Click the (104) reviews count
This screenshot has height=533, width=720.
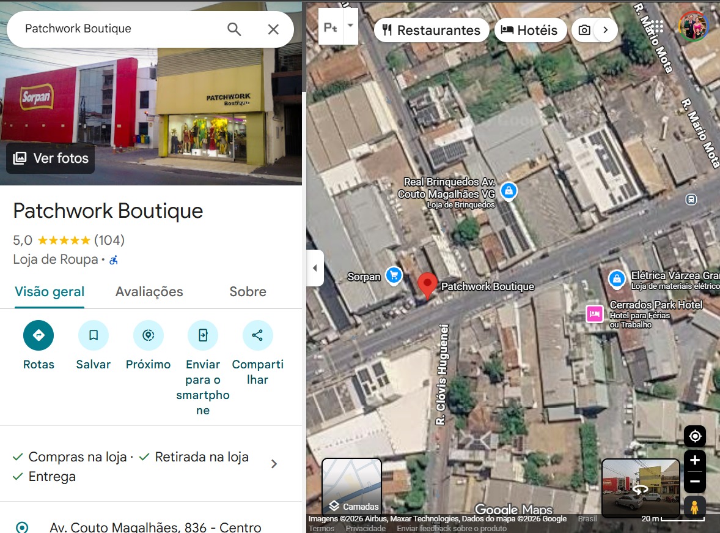[109, 240]
